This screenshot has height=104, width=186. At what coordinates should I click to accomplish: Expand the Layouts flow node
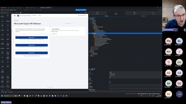90,22
